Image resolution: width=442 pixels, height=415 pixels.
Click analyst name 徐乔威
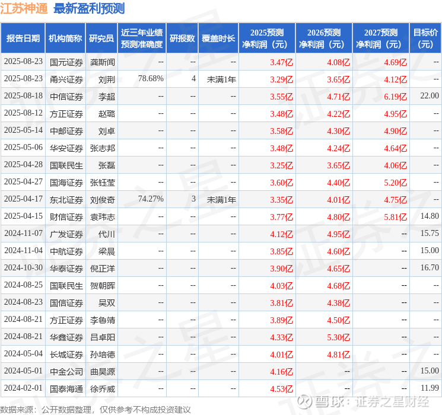[x=102, y=389]
